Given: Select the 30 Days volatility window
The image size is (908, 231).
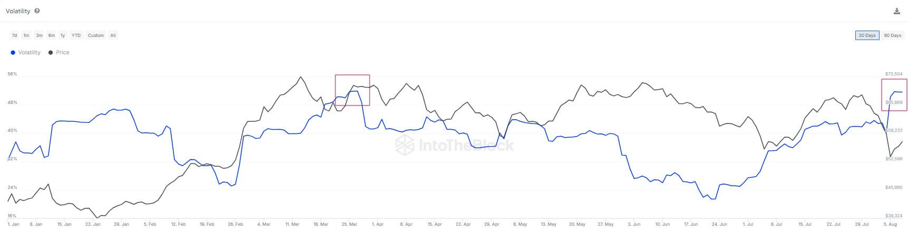Looking at the screenshot, I should 867,35.
